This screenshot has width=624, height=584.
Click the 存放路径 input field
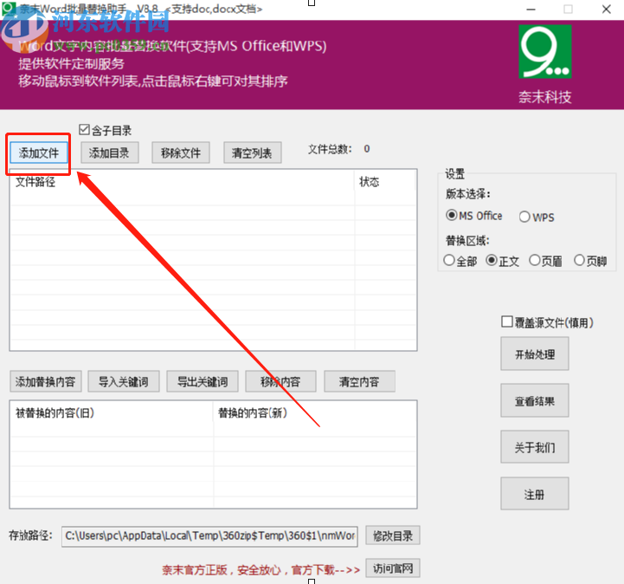coord(209,535)
